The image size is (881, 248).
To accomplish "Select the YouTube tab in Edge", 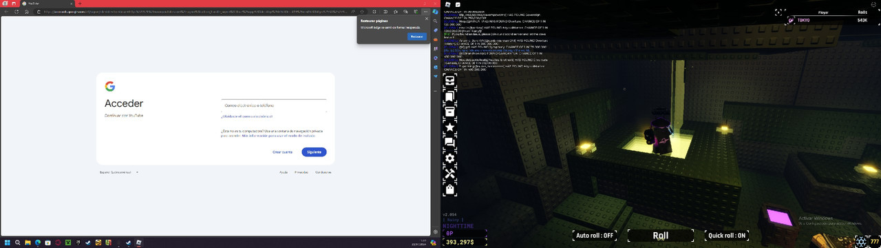I will click(x=47, y=3).
